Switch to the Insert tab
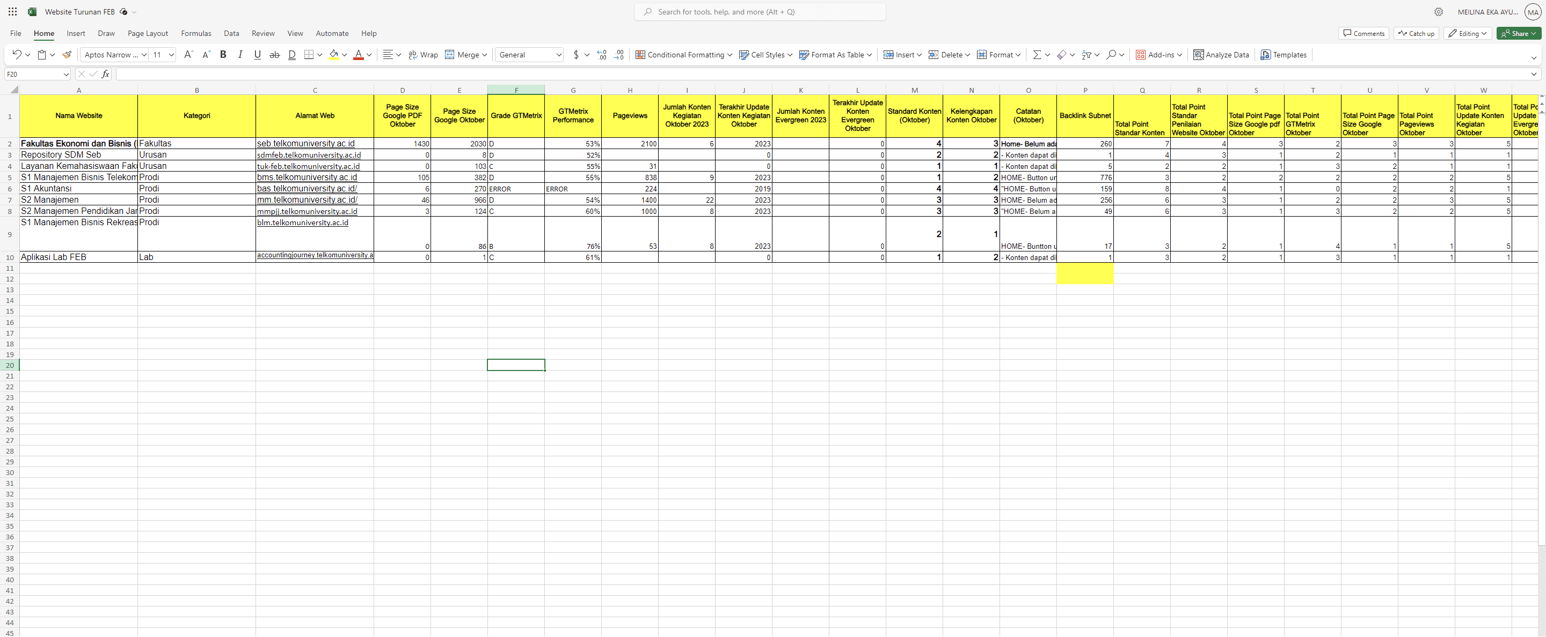 (76, 34)
